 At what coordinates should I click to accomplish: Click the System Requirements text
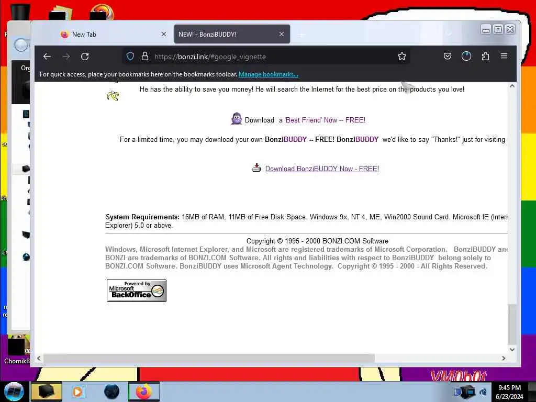(x=142, y=217)
